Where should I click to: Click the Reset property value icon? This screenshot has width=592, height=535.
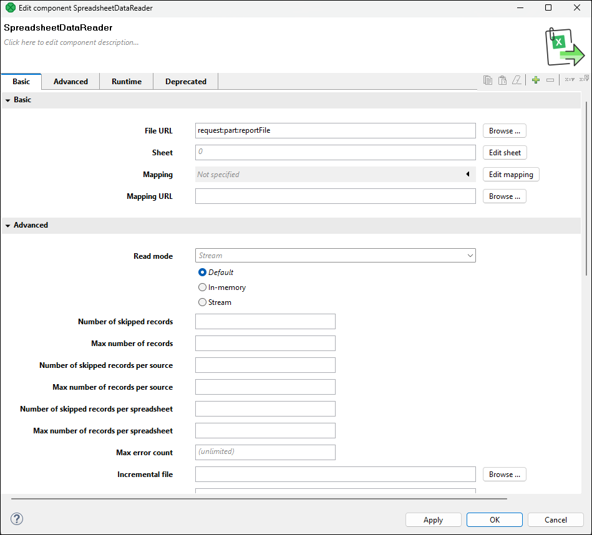click(x=517, y=80)
